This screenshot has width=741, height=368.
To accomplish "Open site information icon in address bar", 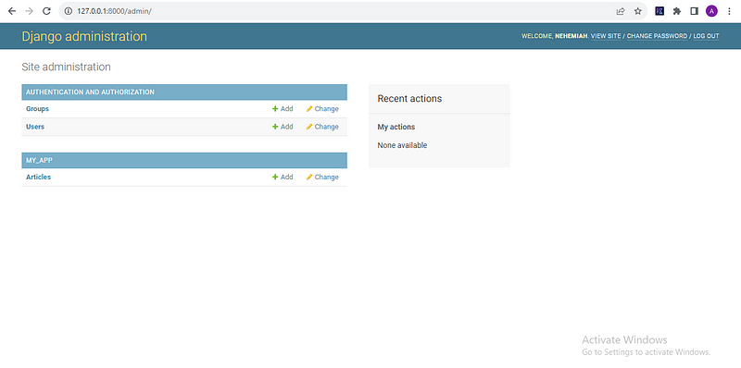I will click(68, 11).
